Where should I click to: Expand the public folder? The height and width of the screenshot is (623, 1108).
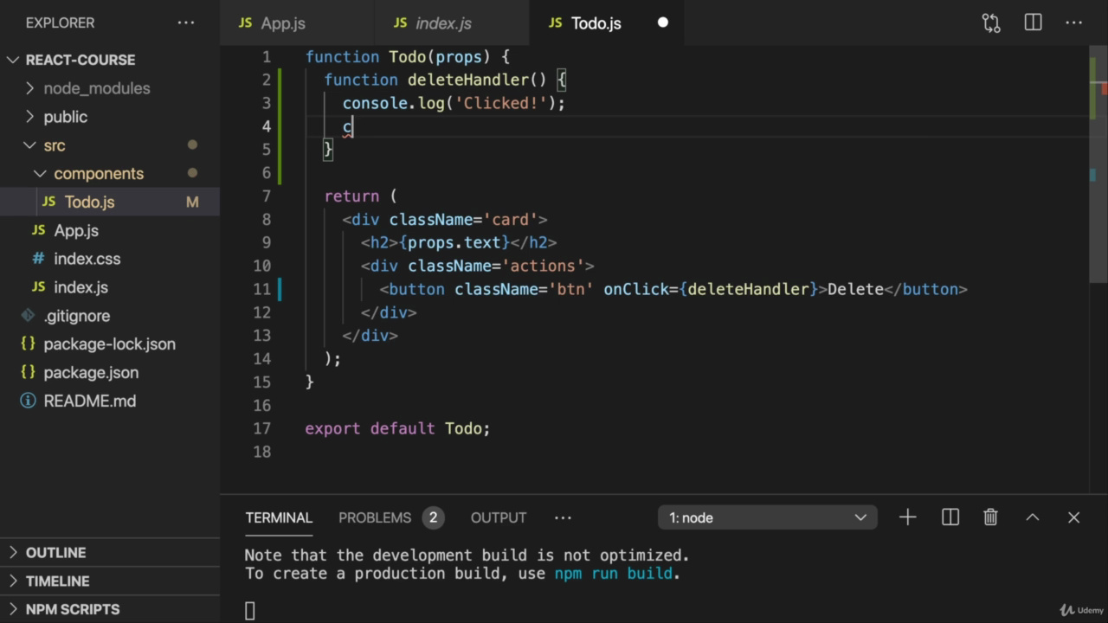click(66, 117)
